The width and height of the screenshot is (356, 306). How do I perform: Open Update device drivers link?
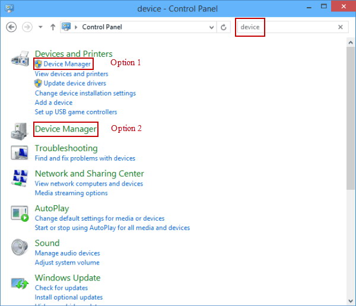(75, 83)
